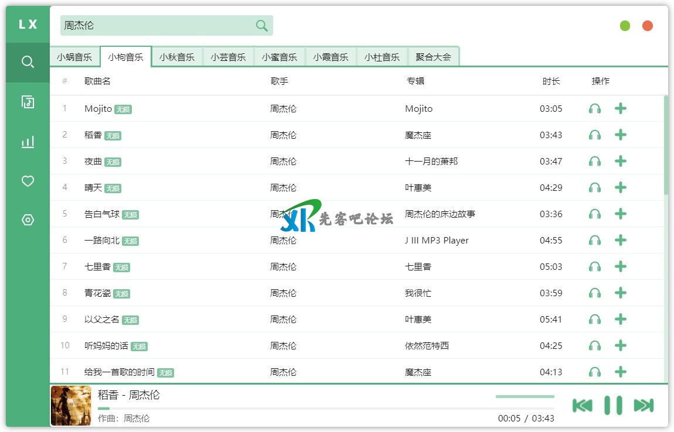Screen dimensions: 674x432
Task: Switch to the 小蜗音乐 tab
Action: click(x=74, y=57)
